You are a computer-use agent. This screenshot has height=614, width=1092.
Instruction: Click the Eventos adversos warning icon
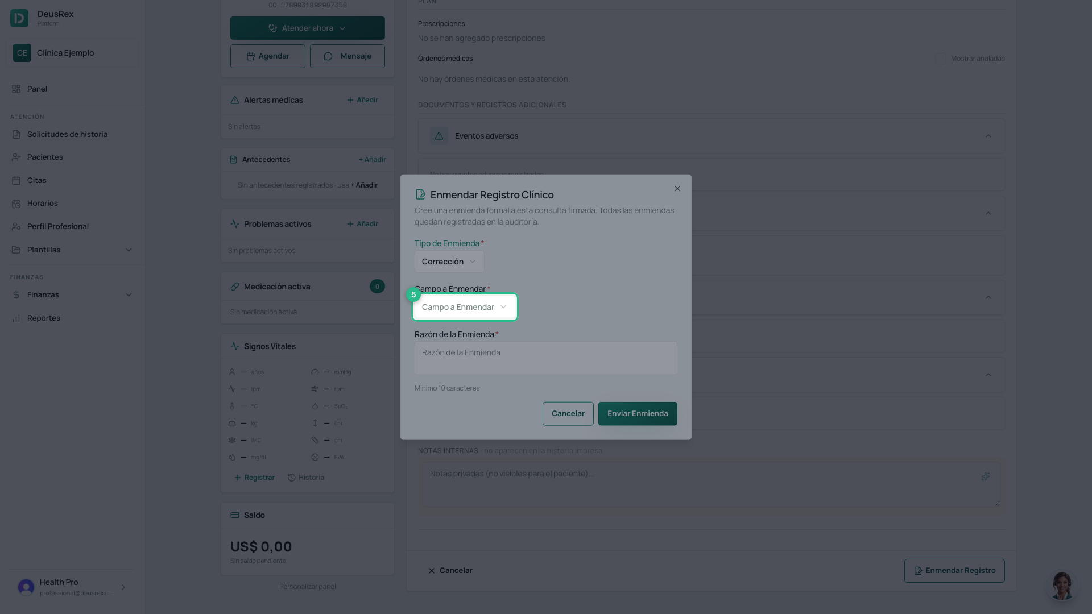tap(439, 136)
